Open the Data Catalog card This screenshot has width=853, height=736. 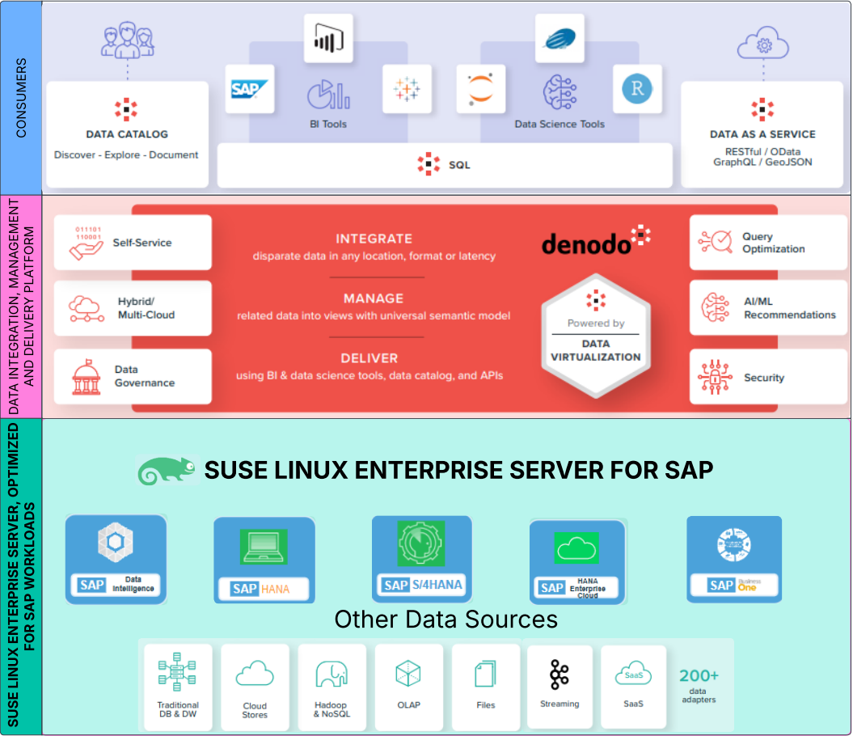click(x=127, y=132)
